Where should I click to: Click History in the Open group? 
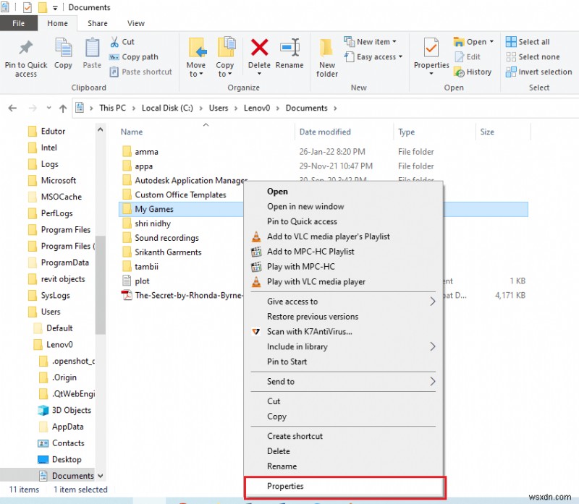[x=473, y=72]
